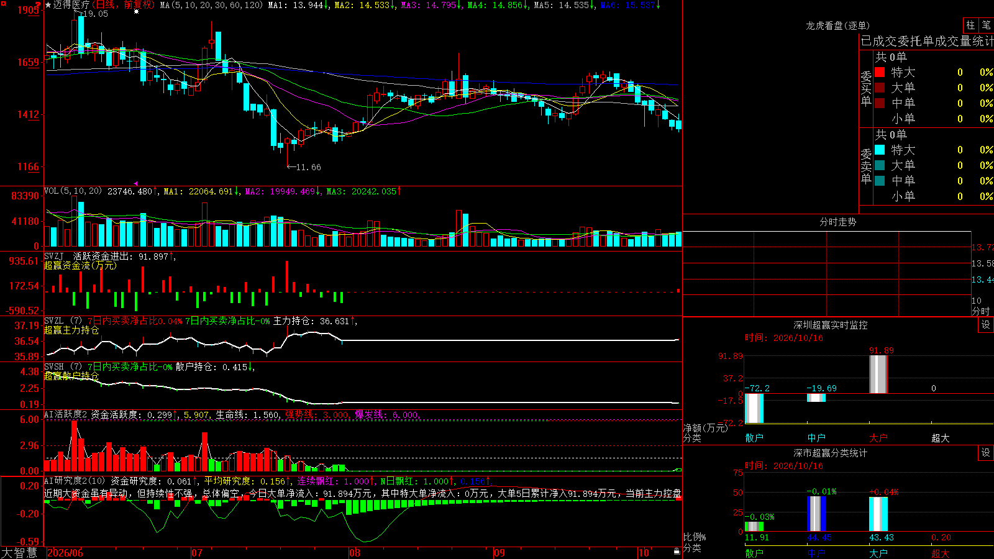994x559 pixels.
Task: Click the -72.2 散户 bar in 实时监控 chart
Action: pos(754,408)
